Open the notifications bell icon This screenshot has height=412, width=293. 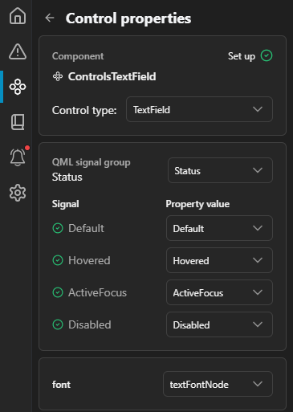pos(18,157)
